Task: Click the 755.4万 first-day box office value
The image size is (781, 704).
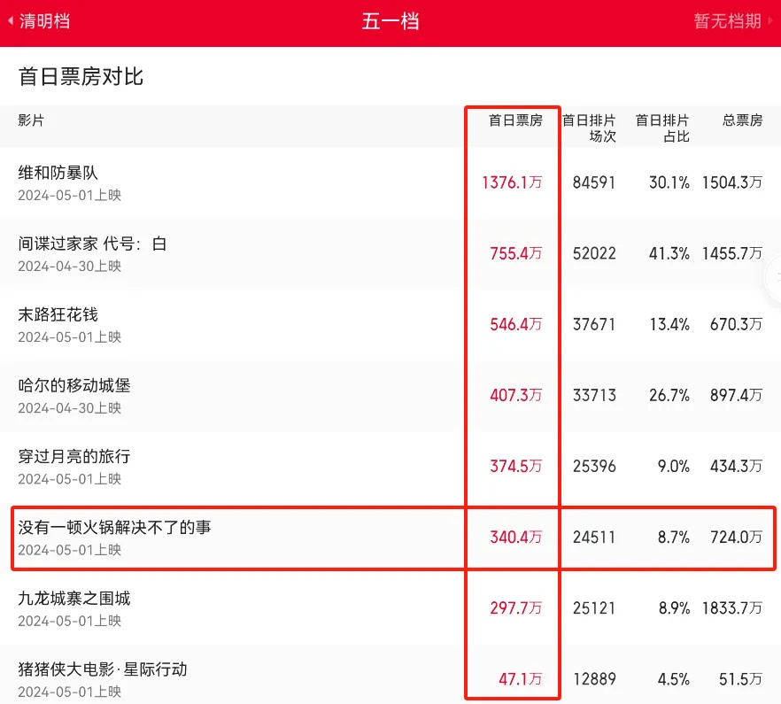Action: (516, 253)
